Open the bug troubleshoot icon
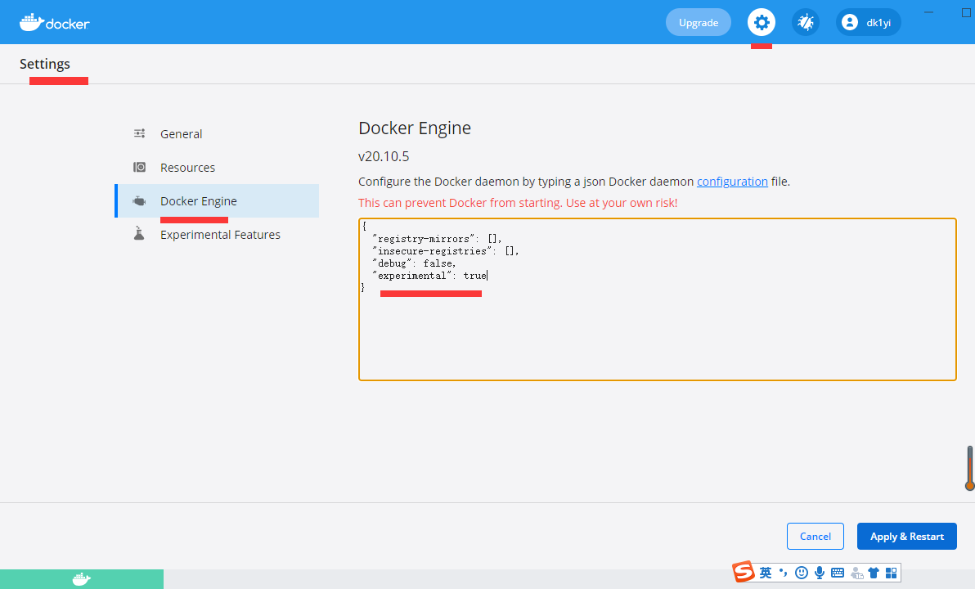The height and width of the screenshot is (589, 975). 805,23
